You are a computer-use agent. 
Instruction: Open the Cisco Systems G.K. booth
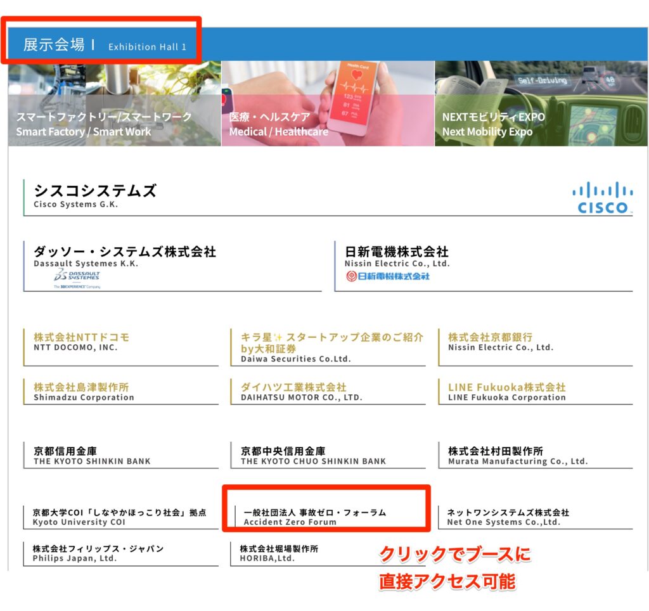tap(95, 195)
